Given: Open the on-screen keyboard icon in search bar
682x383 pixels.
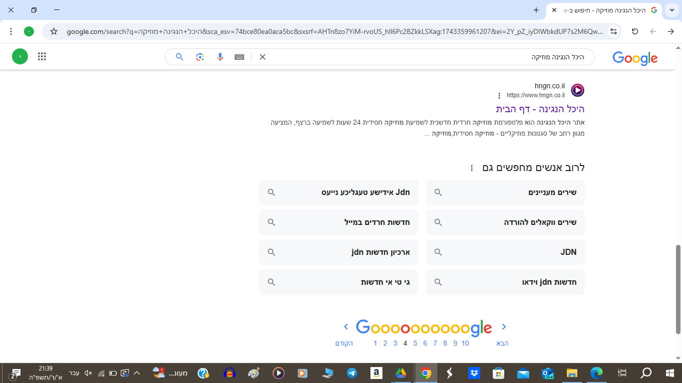Looking at the screenshot, I should pyautogui.click(x=239, y=56).
